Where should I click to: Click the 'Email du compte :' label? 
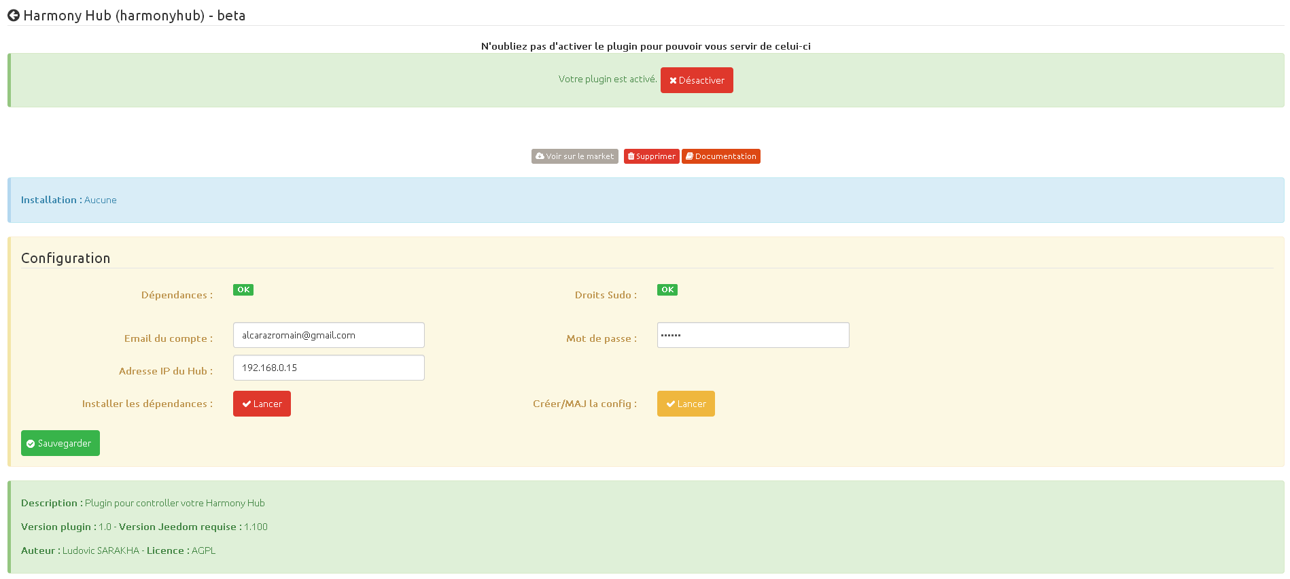[x=169, y=338]
